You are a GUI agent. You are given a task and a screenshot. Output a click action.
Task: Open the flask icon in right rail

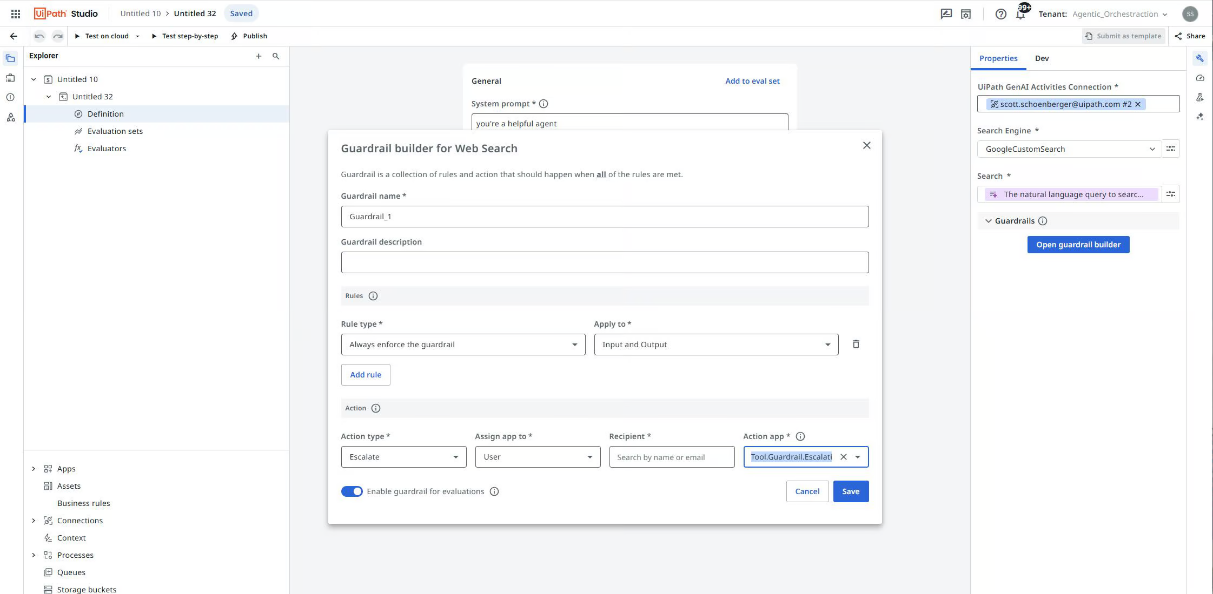[1200, 97]
